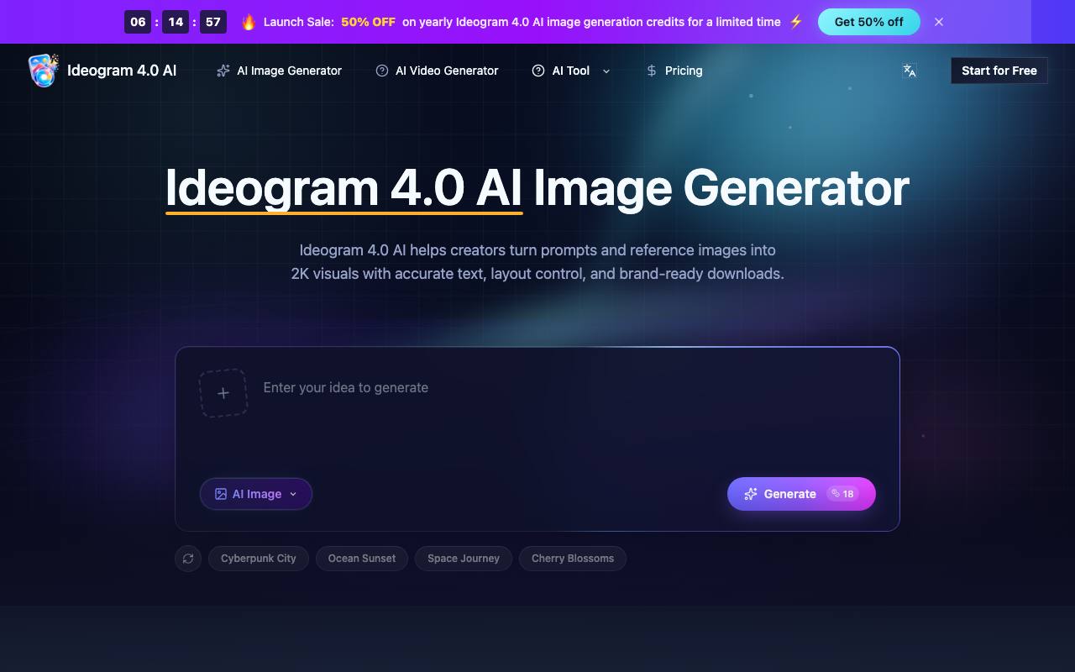The height and width of the screenshot is (672, 1075).
Task: Click the Ideogram 4.0 AI brand name
Action: point(122,71)
